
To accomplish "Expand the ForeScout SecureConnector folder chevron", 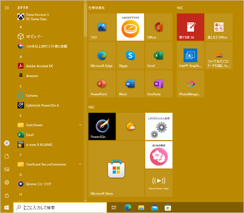I will [80, 164].
